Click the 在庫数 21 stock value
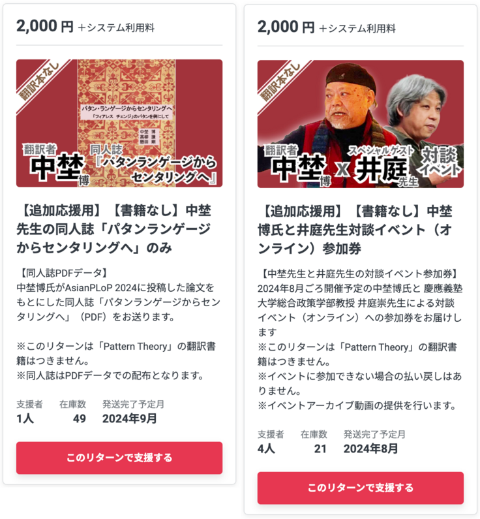Image resolution: width=480 pixels, height=519 pixels. (320, 449)
